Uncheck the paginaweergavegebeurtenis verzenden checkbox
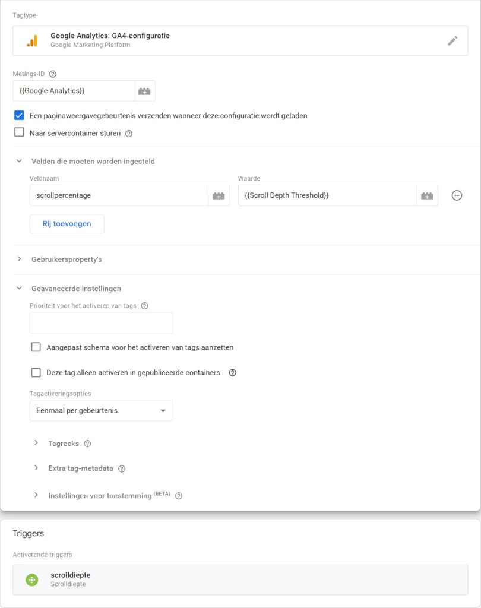The height and width of the screenshot is (608, 481). click(19, 115)
